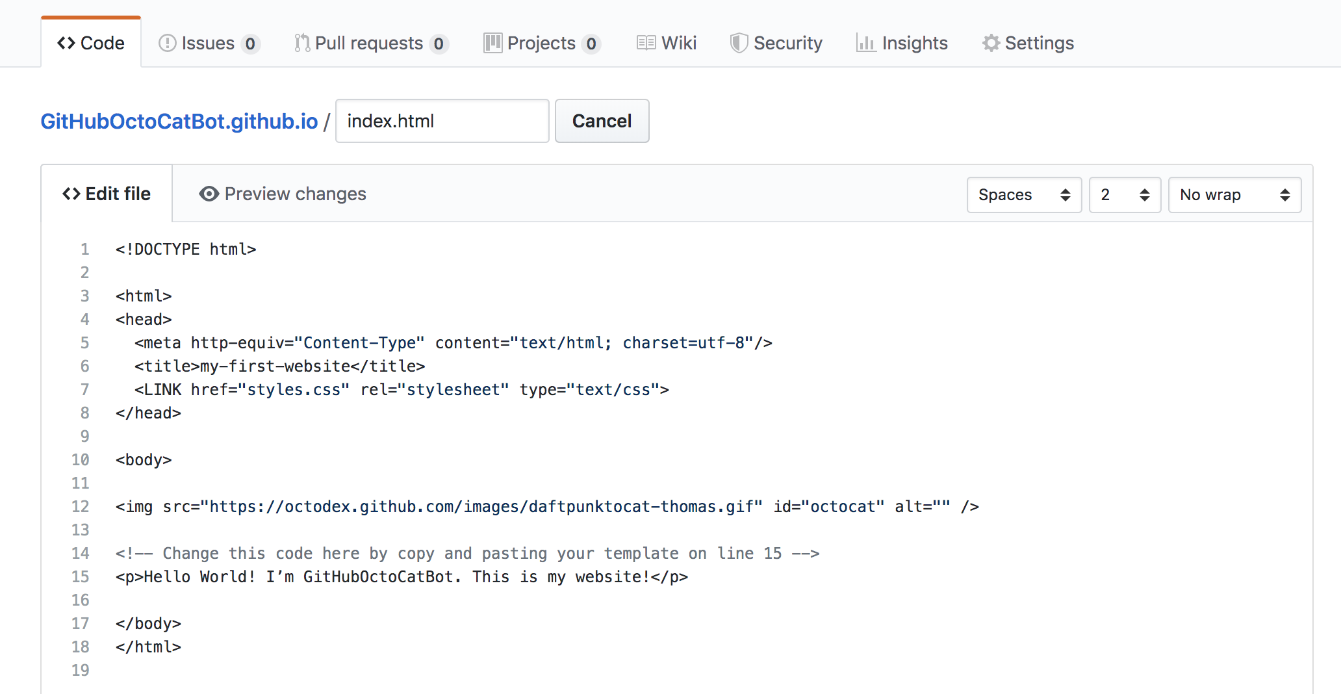Click the Settings gear icon
The image size is (1341, 694).
(x=991, y=43)
